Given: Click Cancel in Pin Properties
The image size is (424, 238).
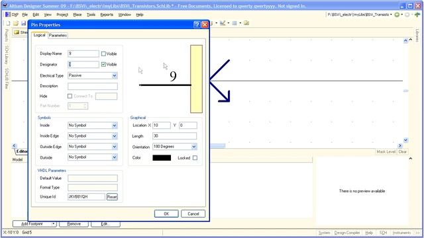Looking at the screenshot, I should [x=193, y=214].
